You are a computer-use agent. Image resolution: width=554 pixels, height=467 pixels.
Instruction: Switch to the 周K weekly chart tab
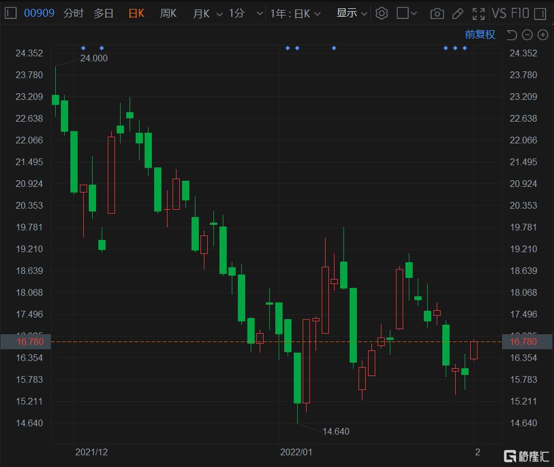[x=168, y=13]
